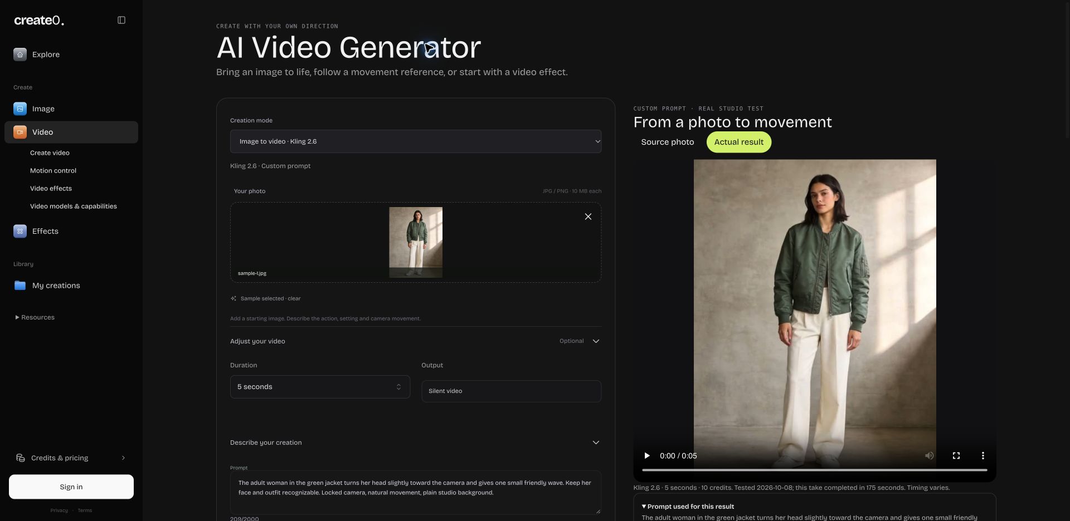The image size is (1070, 521).
Task: Click the create0 logo
Action: coord(39,20)
